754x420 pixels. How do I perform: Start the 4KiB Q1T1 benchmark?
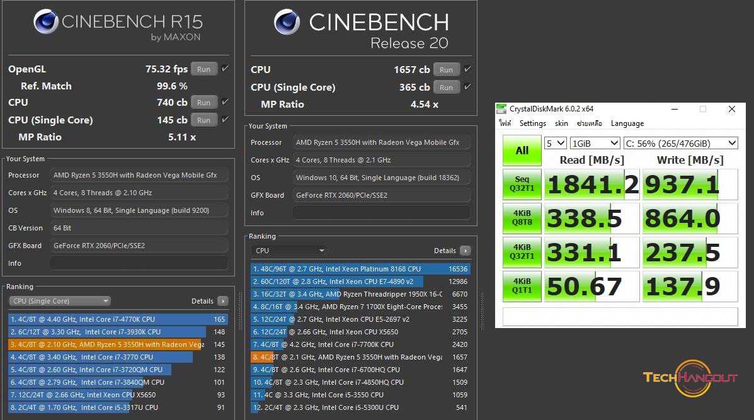click(x=522, y=287)
